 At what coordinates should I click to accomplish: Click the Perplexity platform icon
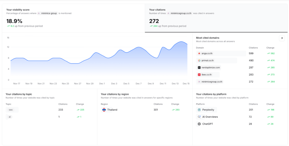coord(199,110)
